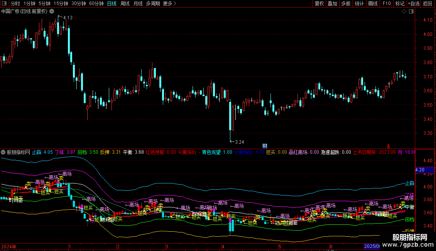436x251 pixels.
Task: Click the 平衡 line end label
Action: click(x=410, y=207)
